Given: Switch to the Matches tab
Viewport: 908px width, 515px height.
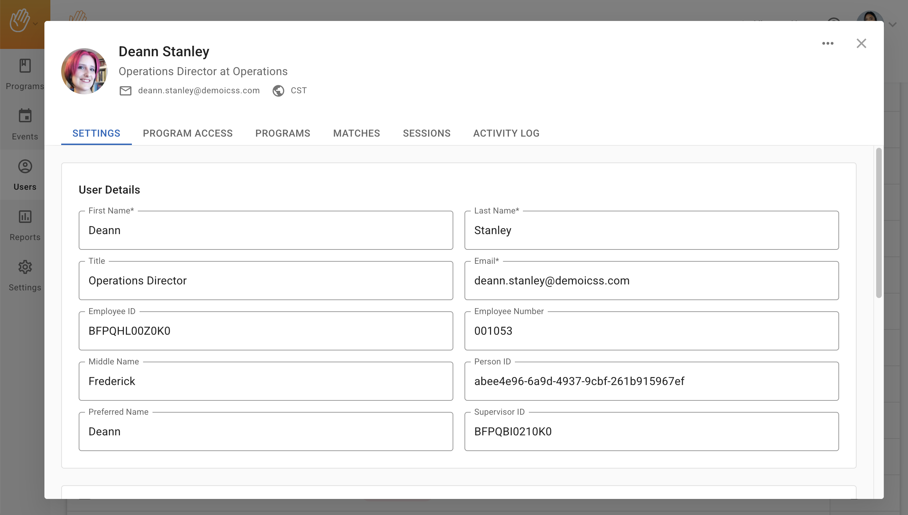Looking at the screenshot, I should pyautogui.click(x=356, y=133).
